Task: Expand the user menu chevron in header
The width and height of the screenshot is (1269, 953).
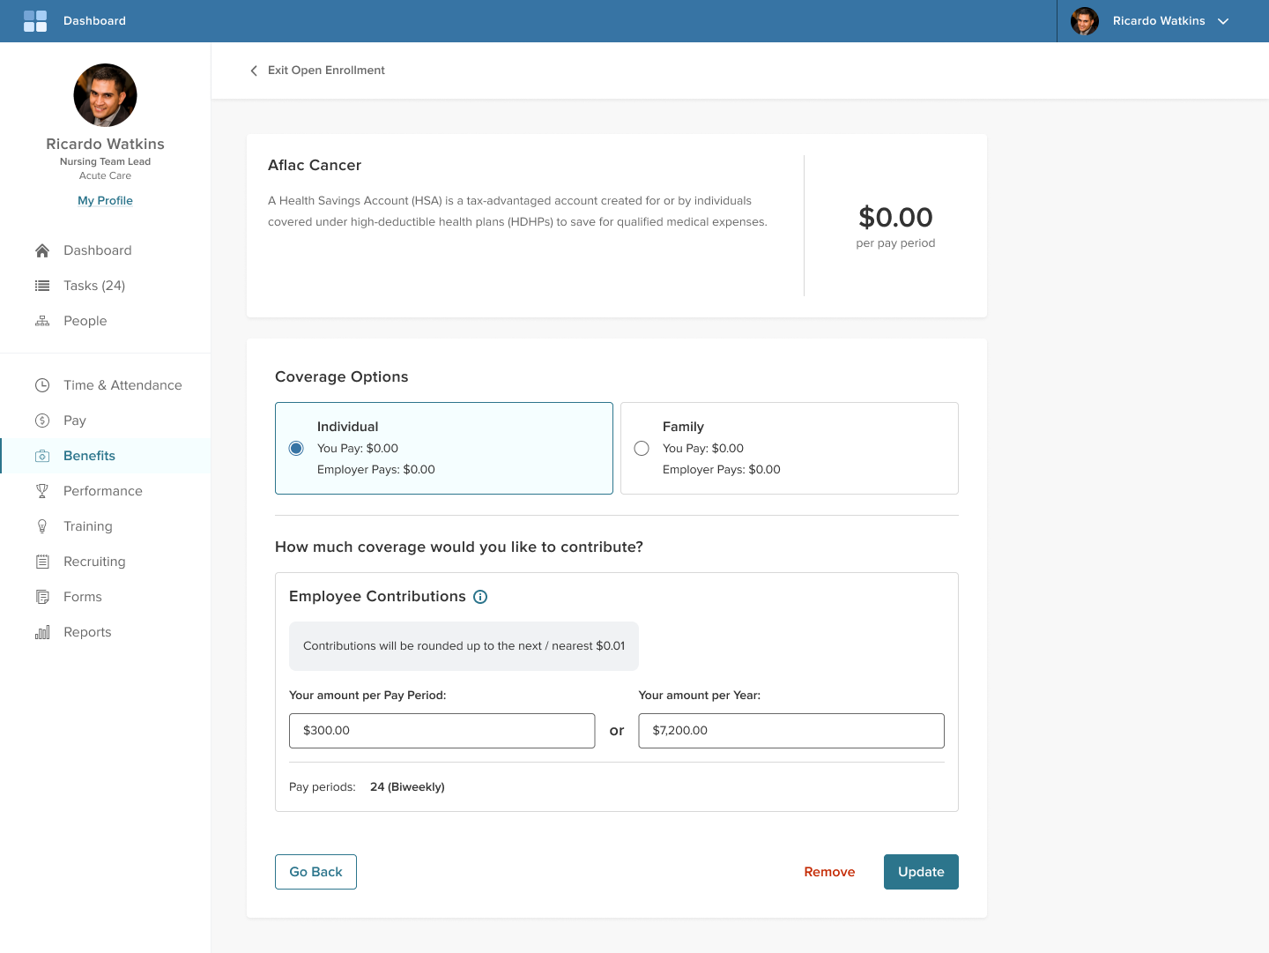Action: (1223, 21)
